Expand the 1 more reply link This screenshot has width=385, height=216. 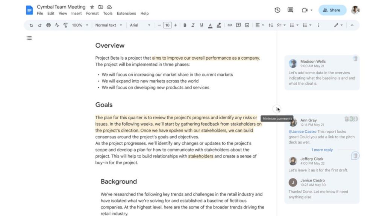tap(322, 150)
